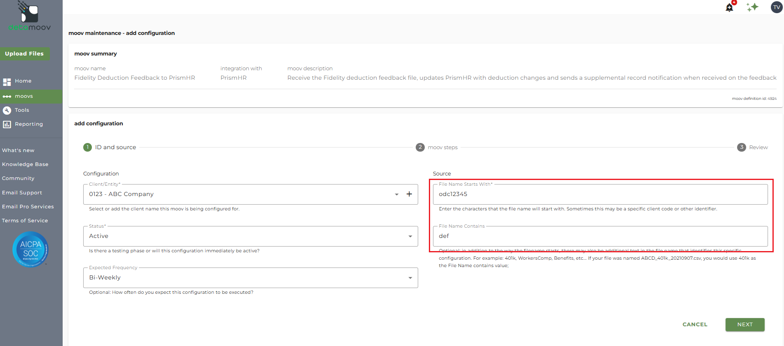Open the Expected Frequency dropdown arrow
The width and height of the screenshot is (784, 346).
click(410, 278)
